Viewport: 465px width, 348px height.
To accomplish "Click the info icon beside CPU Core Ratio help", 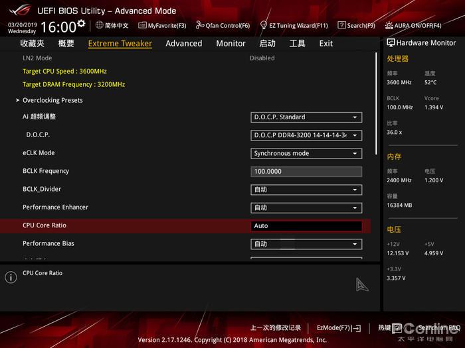I will pyautogui.click(x=11, y=277).
